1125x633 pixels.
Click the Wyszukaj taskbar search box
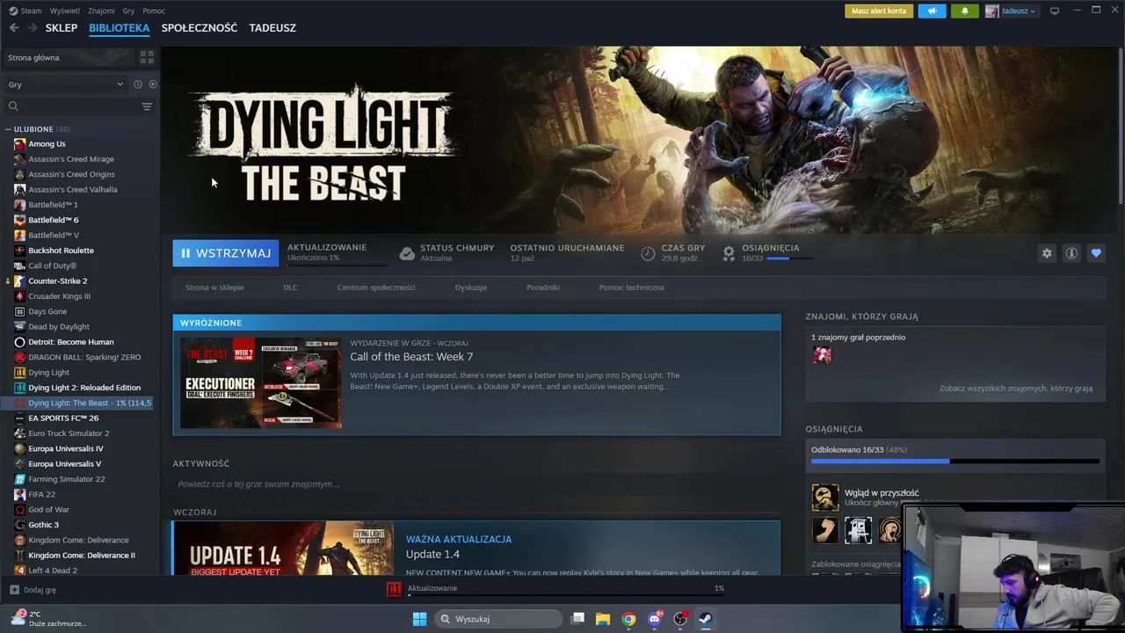tap(498, 619)
